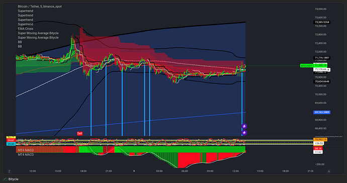Click the orange 70,992.13 indicator value
This screenshot has height=183, width=347.
(x=320, y=140)
